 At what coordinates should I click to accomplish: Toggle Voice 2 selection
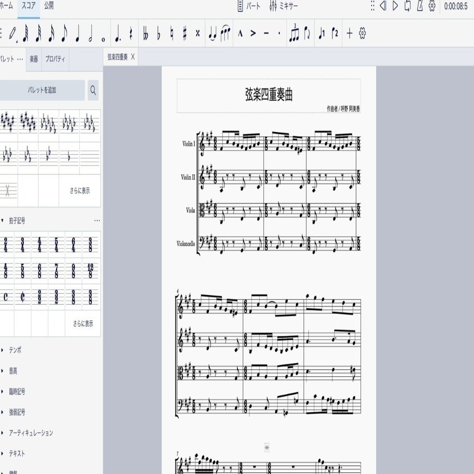click(x=336, y=33)
